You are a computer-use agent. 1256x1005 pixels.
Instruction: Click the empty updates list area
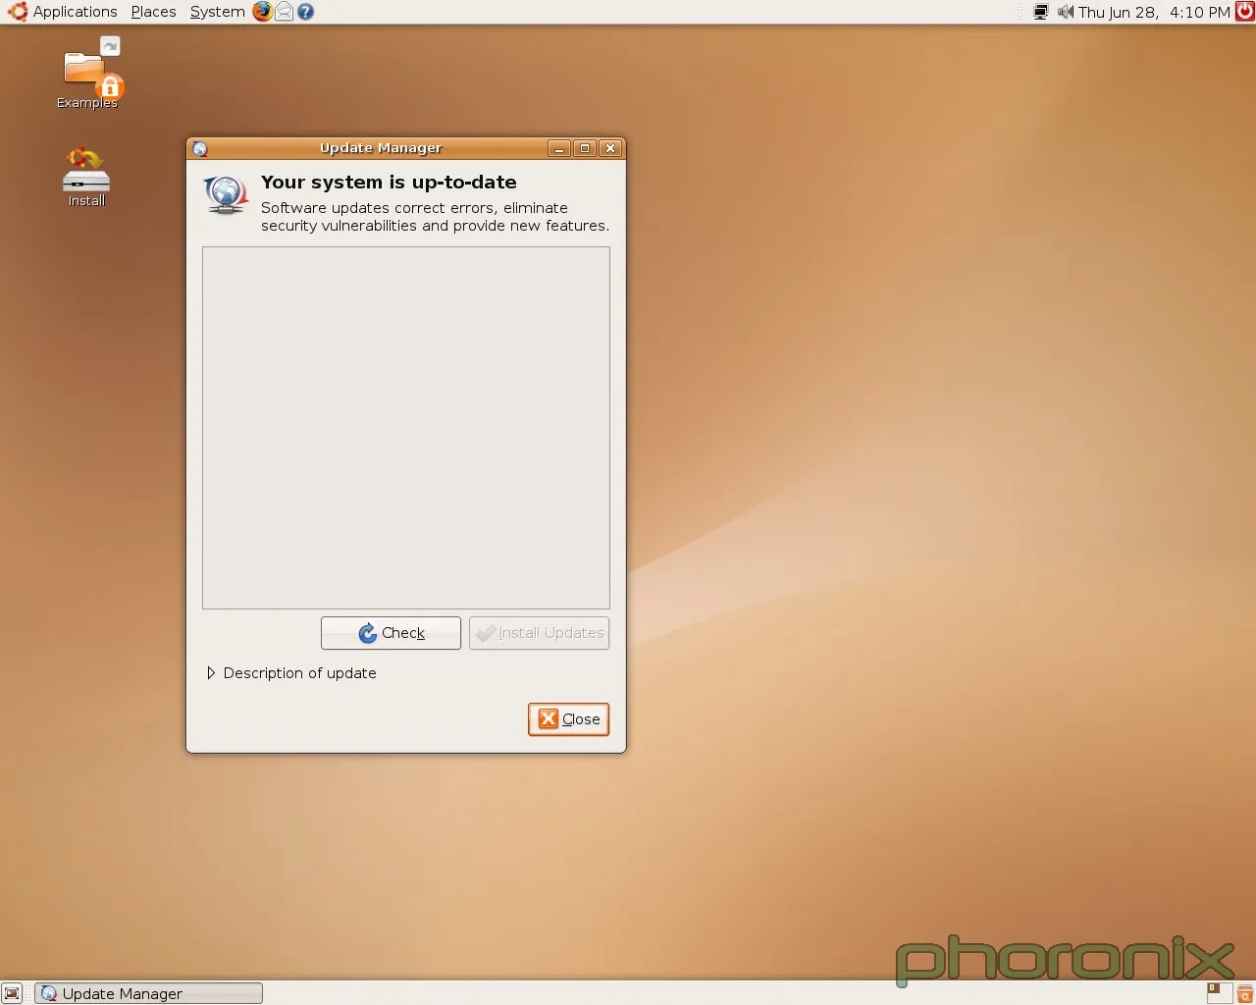406,428
